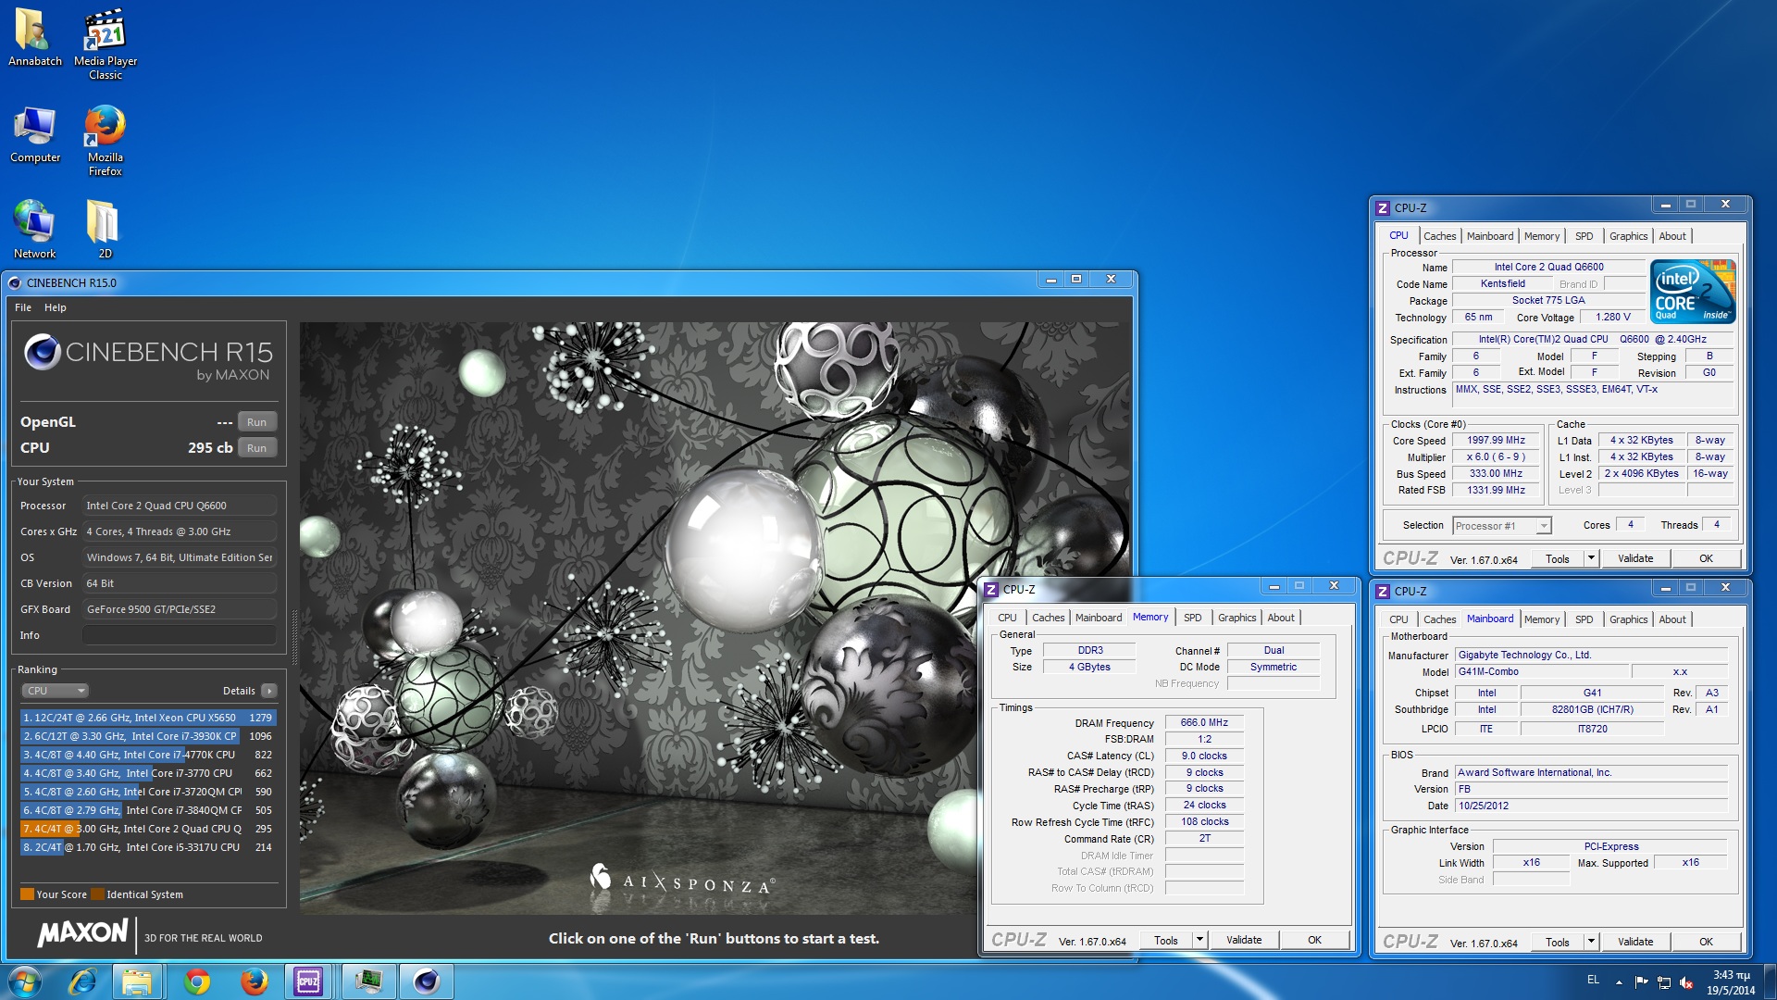Viewport: 1777px width, 1000px height.
Task: Click the network tray icon
Action: (x=1663, y=981)
